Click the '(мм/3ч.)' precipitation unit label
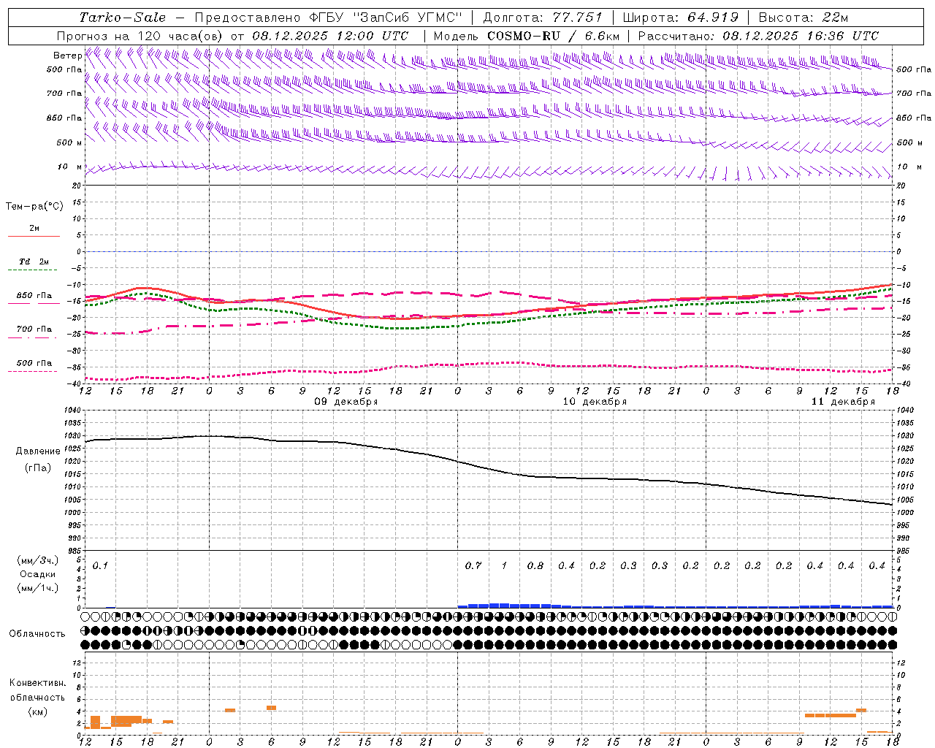This screenshot has height=748, width=935. (38, 560)
